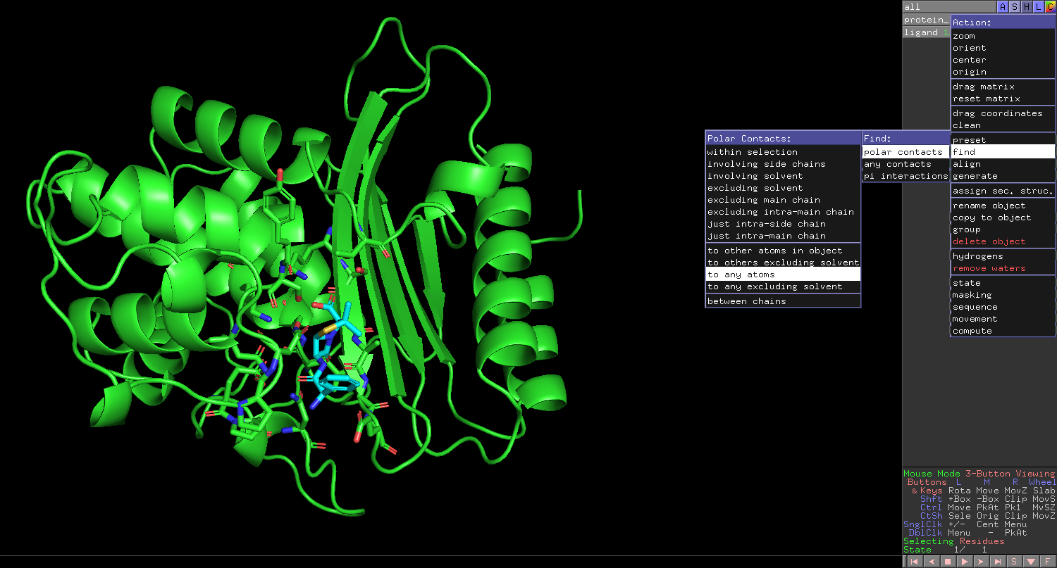Click 'Selecting Residues' to change selection mode

tap(954, 541)
